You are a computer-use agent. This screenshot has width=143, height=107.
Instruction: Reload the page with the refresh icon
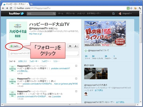[11, 8]
